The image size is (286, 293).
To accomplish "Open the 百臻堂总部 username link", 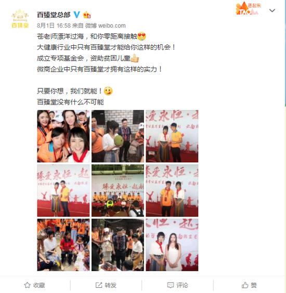I will pos(54,15).
